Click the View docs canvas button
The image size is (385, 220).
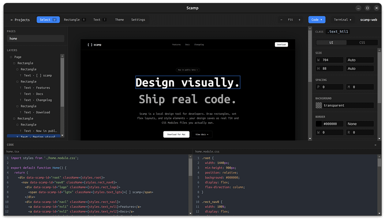click(202, 134)
